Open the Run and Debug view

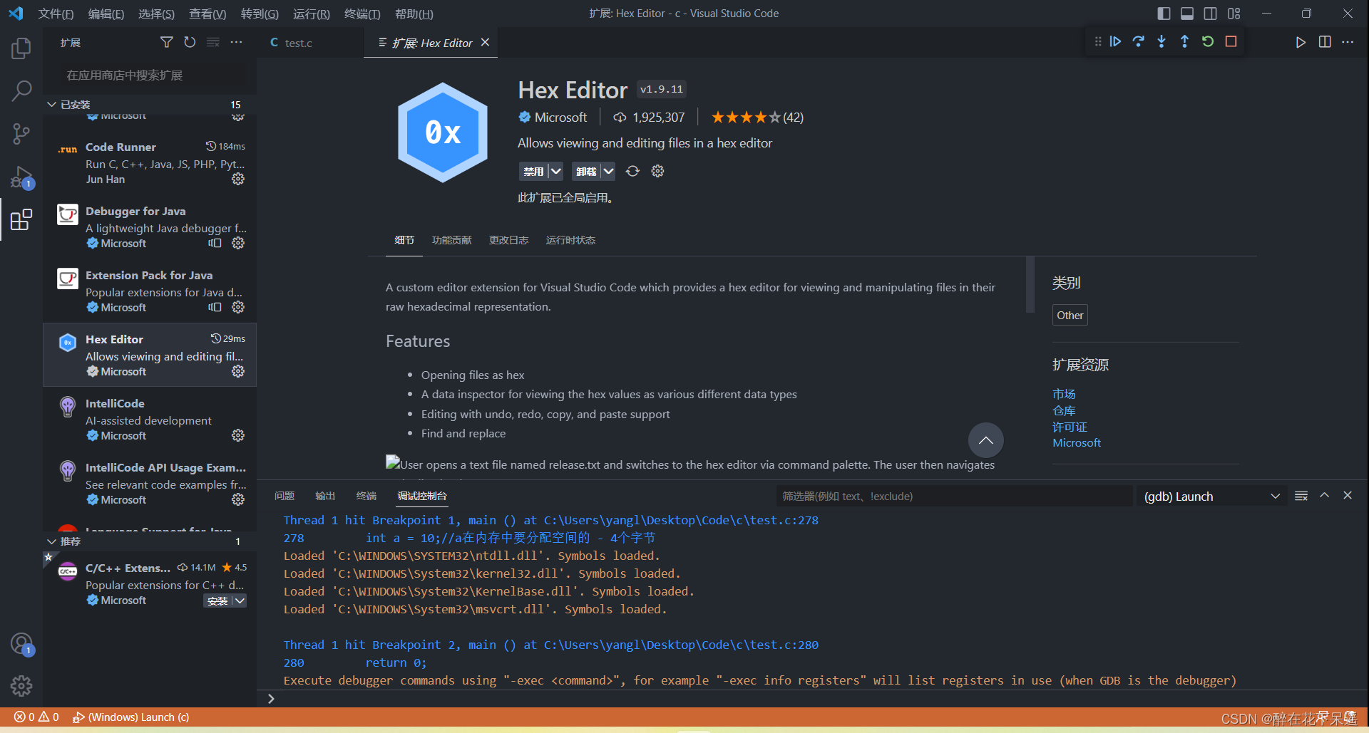[21, 177]
